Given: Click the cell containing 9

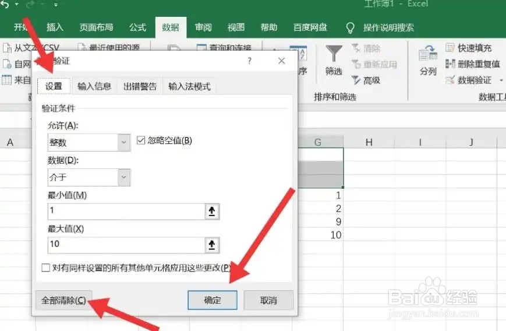Looking at the screenshot, I should 320,221.
